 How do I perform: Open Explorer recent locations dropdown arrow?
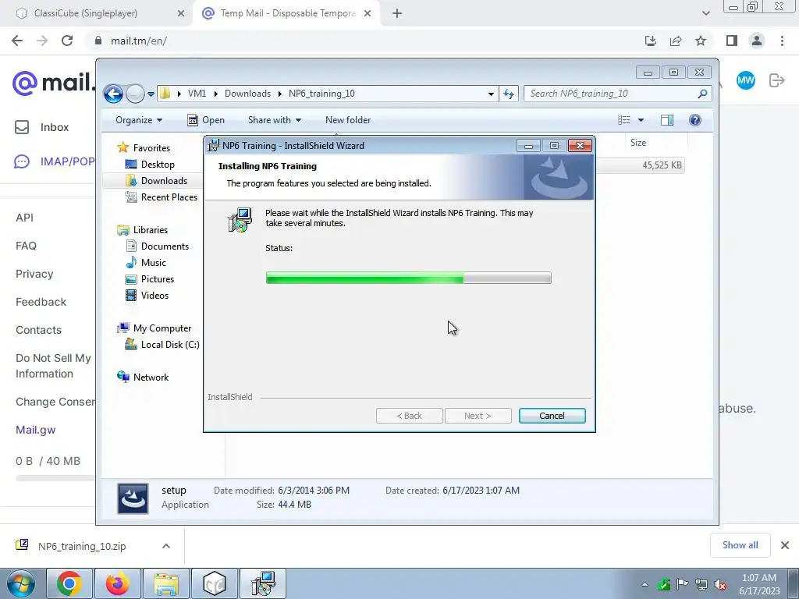coord(151,94)
